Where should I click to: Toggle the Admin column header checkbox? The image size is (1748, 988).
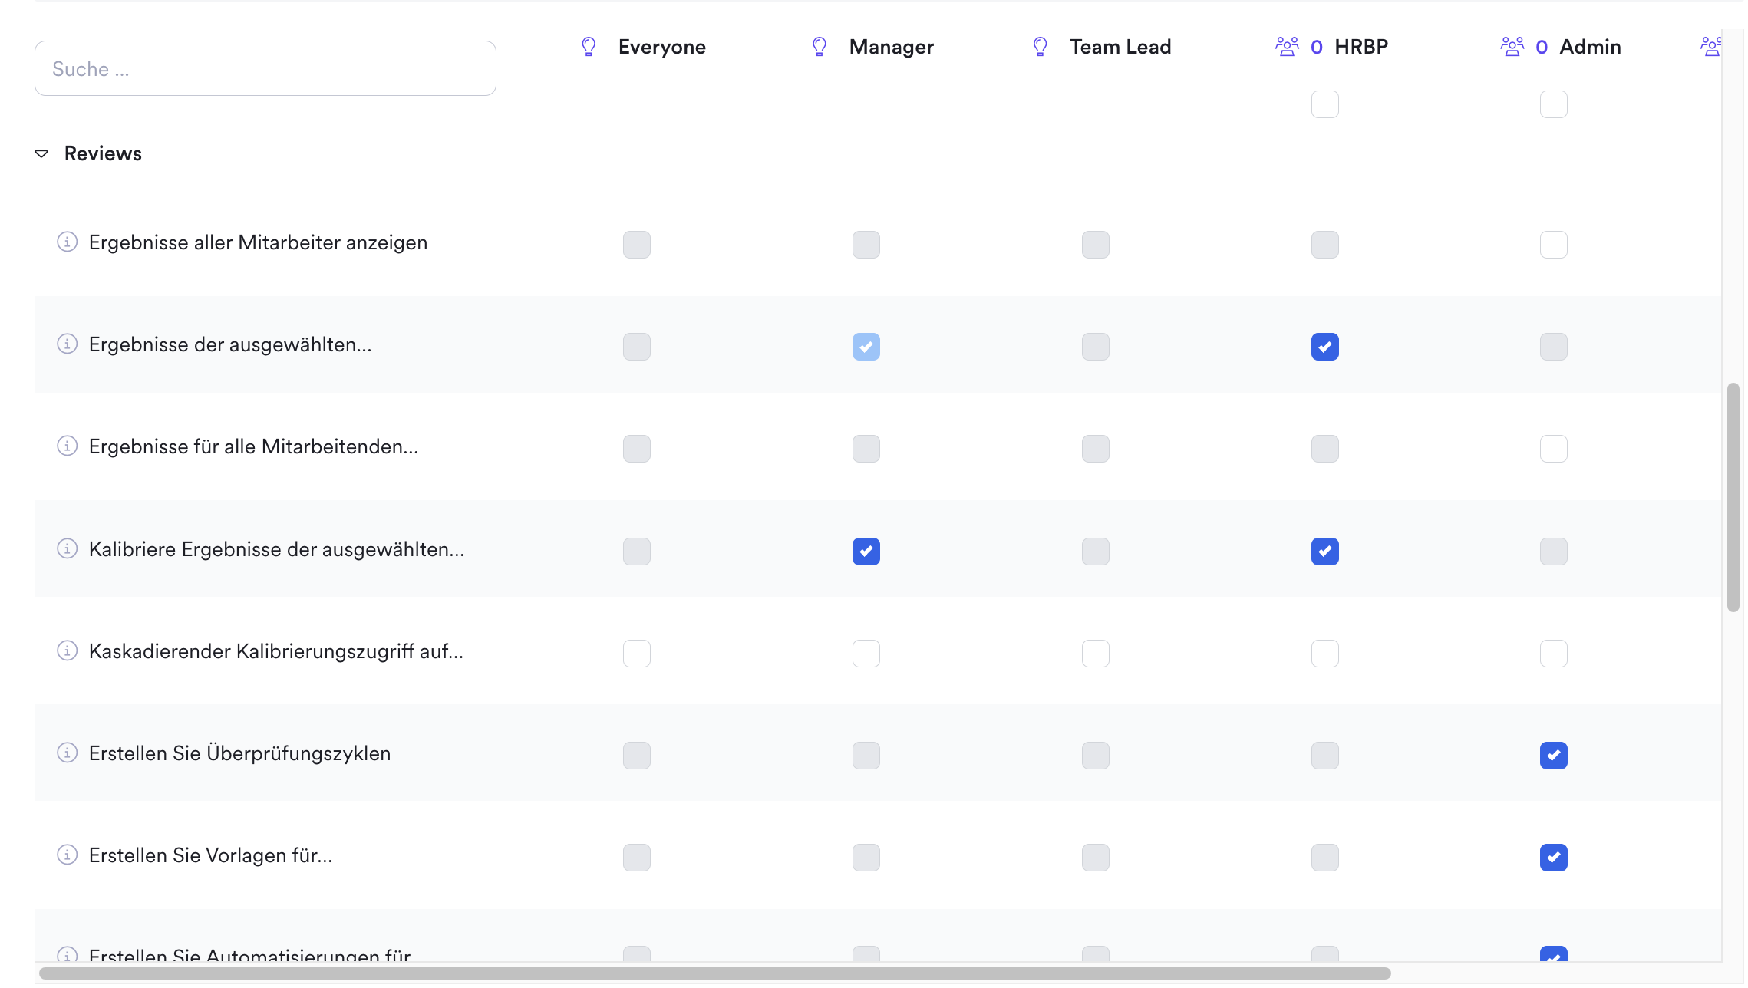click(1554, 104)
